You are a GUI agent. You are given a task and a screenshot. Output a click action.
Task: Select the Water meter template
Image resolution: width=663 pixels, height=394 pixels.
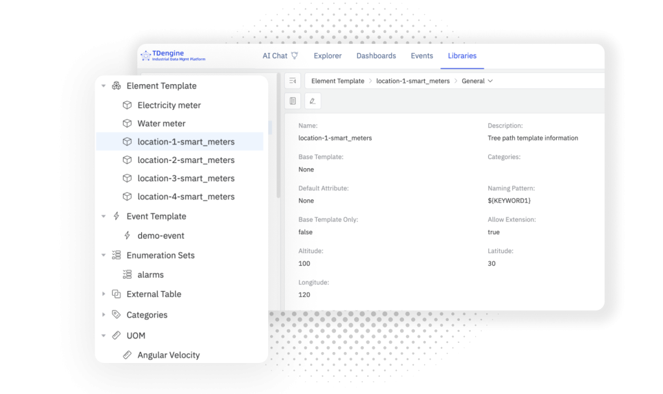pyautogui.click(x=163, y=123)
